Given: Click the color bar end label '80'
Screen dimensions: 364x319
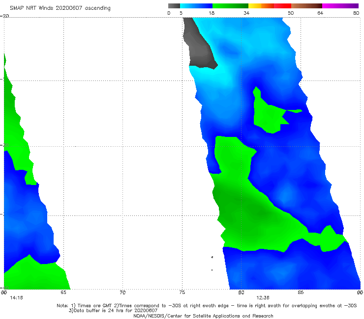Looking at the screenshot, I should [356, 13].
